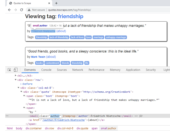Collapse the plain span node

24,108
